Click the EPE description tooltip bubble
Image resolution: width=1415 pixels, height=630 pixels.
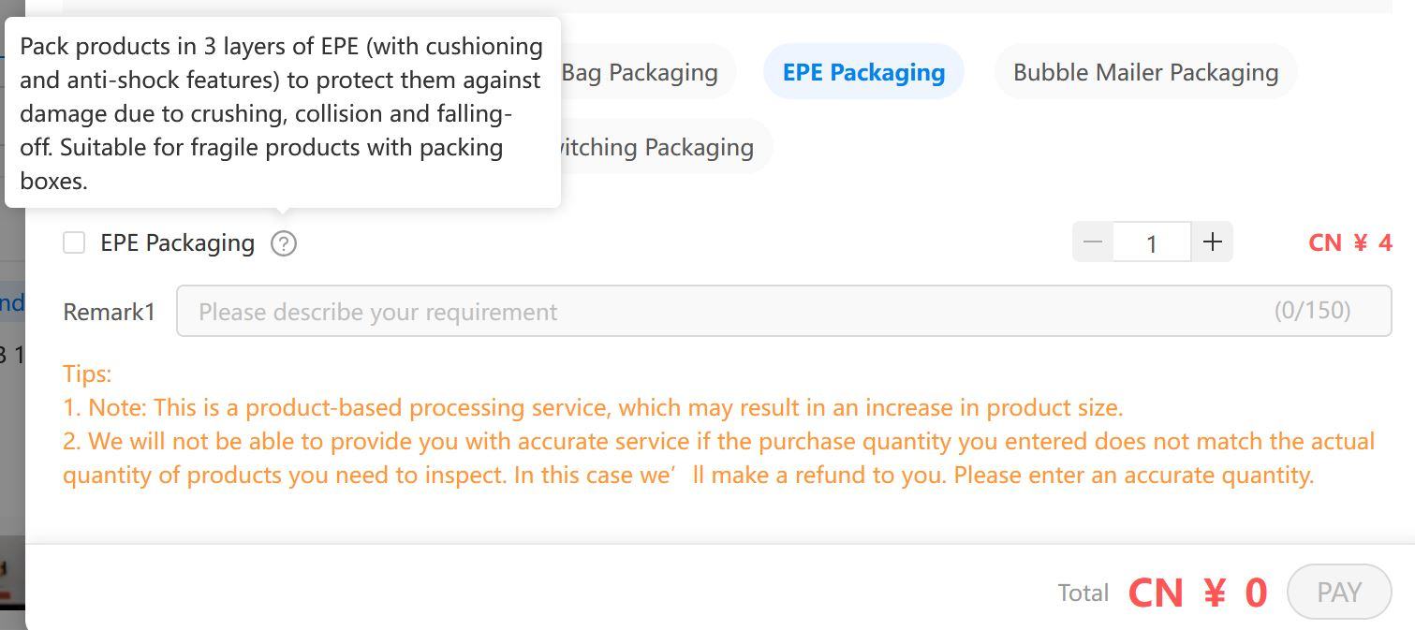point(283,112)
